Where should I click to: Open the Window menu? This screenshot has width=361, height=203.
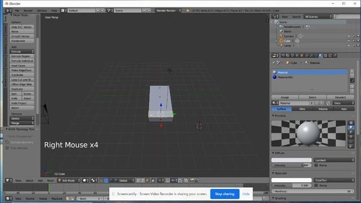(x=42, y=11)
